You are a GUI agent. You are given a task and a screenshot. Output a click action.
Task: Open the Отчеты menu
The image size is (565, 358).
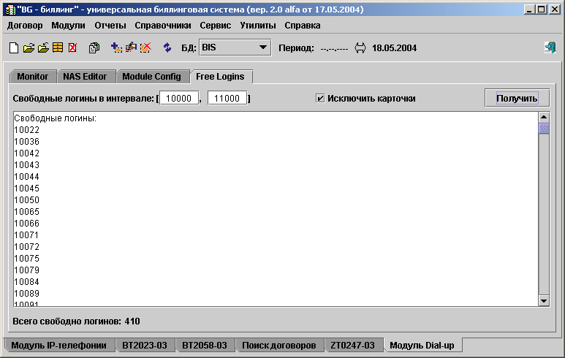click(x=110, y=25)
